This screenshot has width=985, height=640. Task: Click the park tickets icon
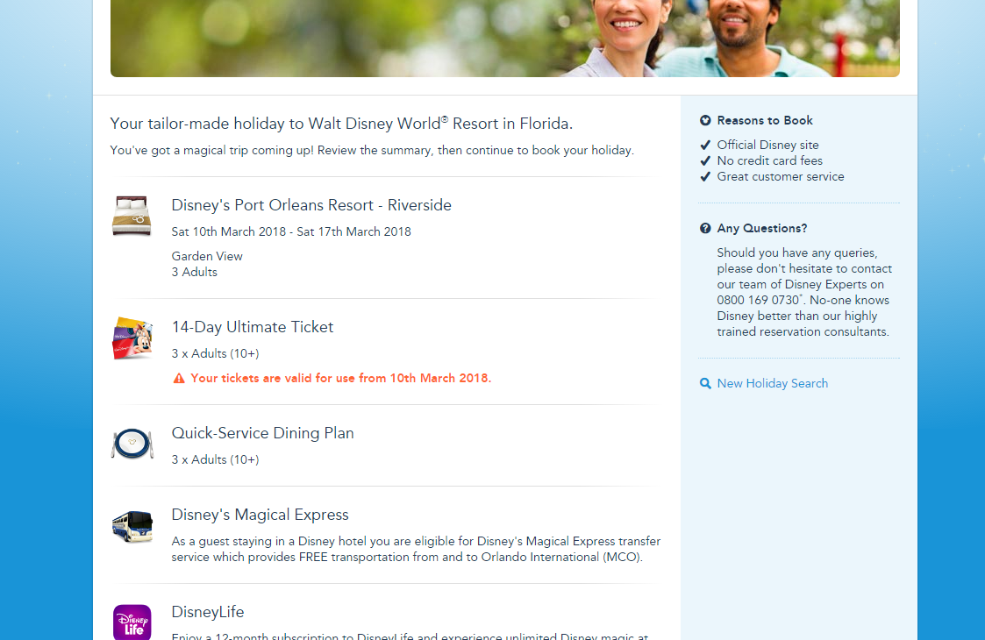pos(132,338)
